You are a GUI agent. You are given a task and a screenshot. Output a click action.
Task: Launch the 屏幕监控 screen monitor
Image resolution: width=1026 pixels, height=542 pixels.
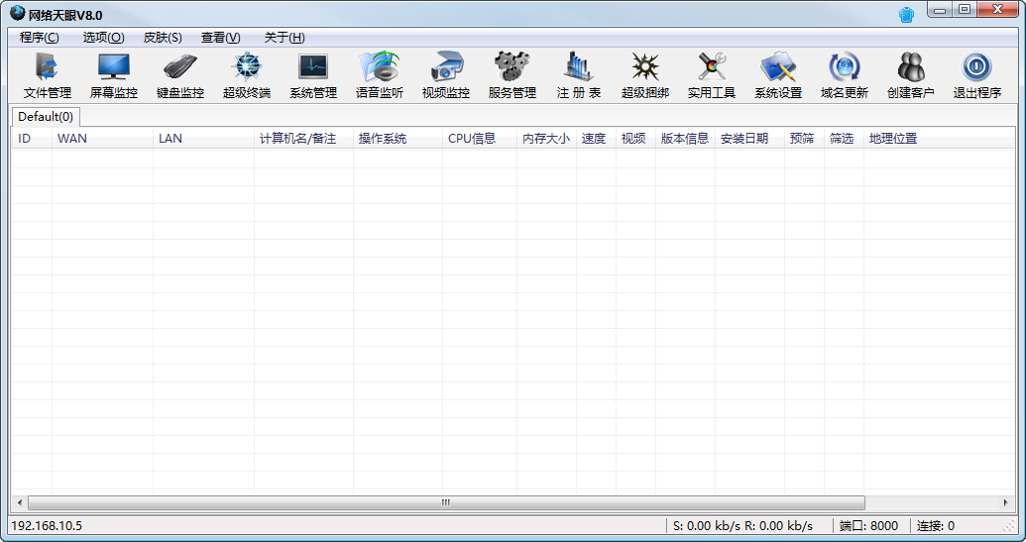114,76
